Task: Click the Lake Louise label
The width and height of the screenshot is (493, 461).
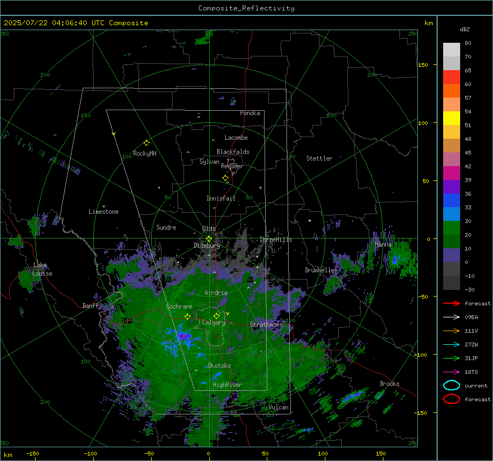Action: [x=43, y=269]
